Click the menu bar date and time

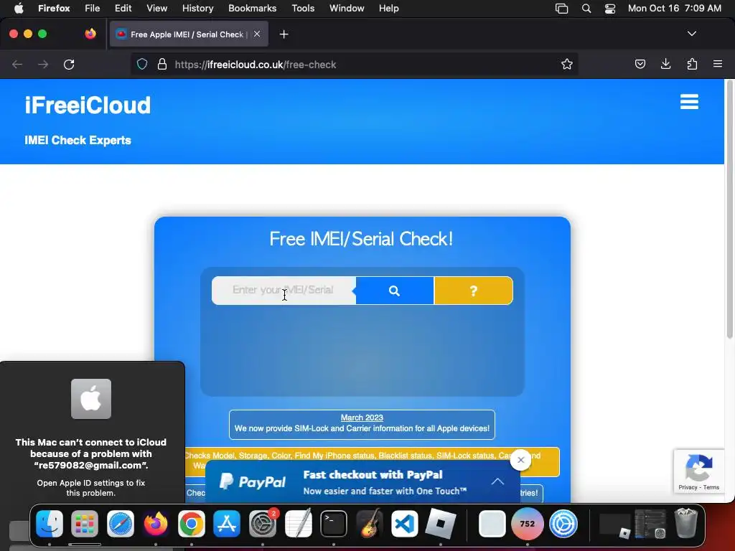click(x=675, y=9)
